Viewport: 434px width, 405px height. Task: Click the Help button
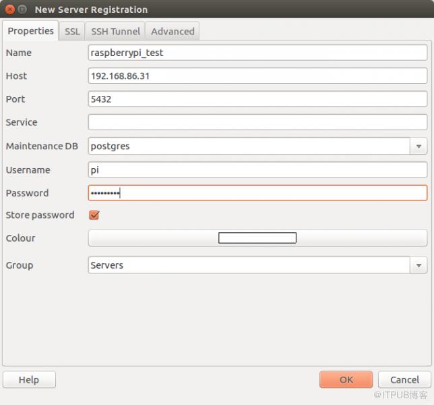click(x=29, y=379)
